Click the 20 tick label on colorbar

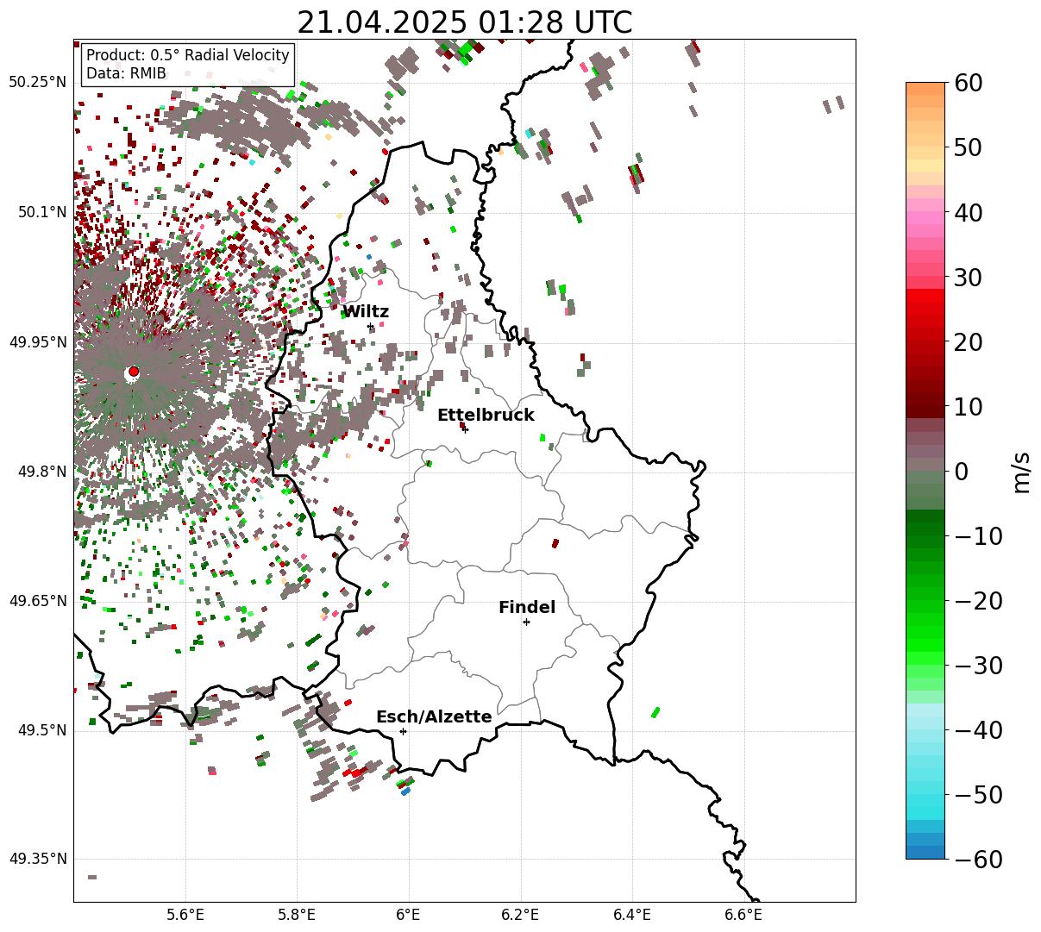point(970,341)
